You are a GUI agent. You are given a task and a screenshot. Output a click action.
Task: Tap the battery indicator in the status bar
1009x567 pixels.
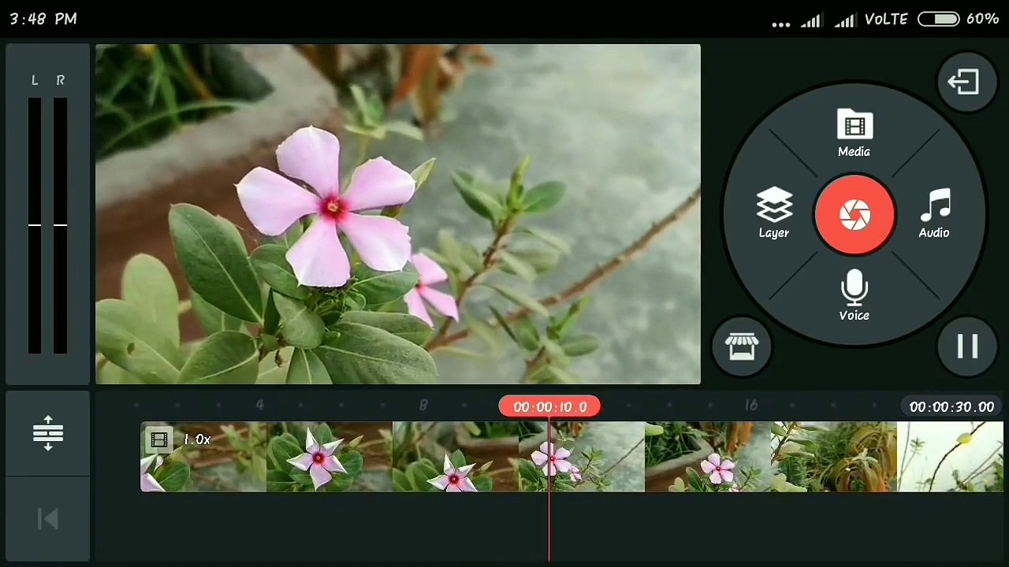938,19
